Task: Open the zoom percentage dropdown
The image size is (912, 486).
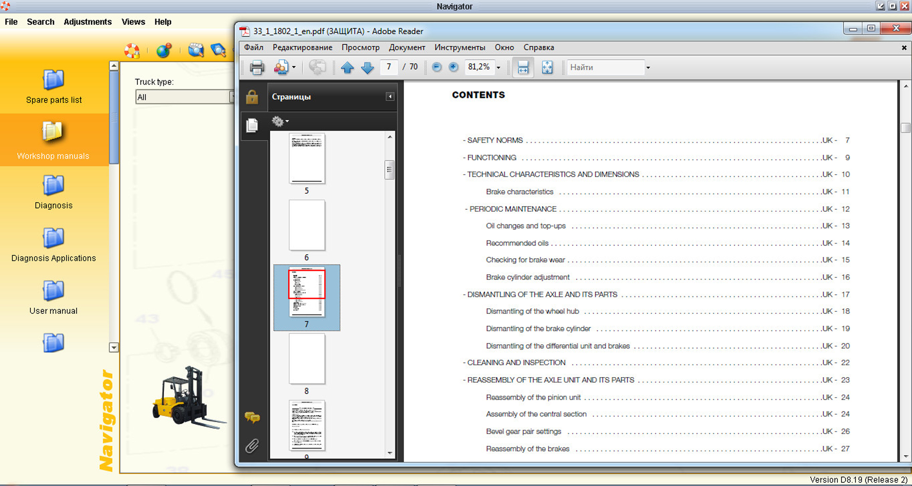Action: [x=498, y=67]
